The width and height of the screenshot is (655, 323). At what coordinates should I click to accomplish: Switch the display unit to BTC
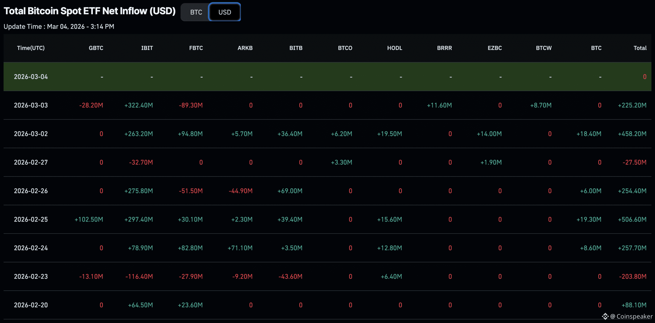(x=196, y=12)
